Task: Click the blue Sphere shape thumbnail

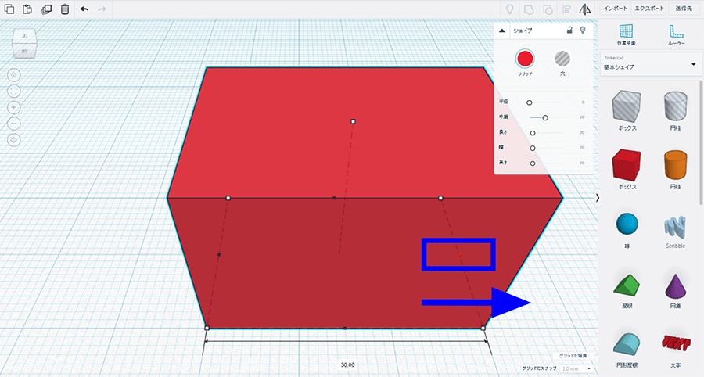Action: click(x=627, y=224)
